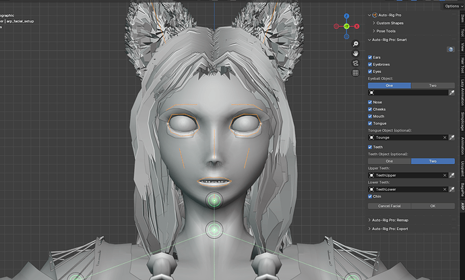Select One for Eyeball Object
465x280 pixels.
(390, 86)
